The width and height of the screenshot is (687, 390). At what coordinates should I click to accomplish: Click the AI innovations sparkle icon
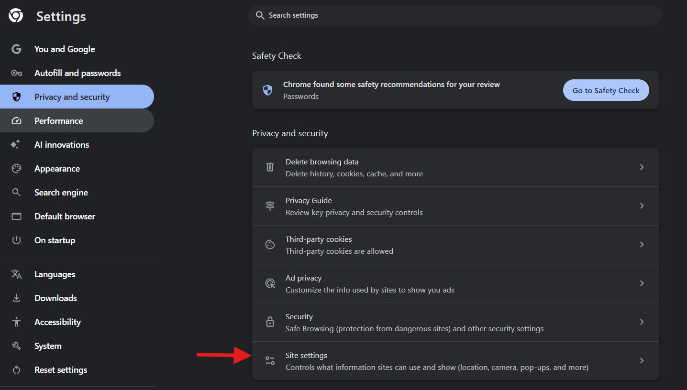point(16,145)
